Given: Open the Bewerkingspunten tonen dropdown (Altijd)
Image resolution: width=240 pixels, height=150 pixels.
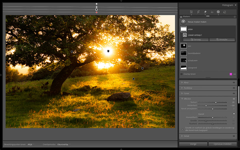Looking at the screenshot, I should [x=31, y=144].
